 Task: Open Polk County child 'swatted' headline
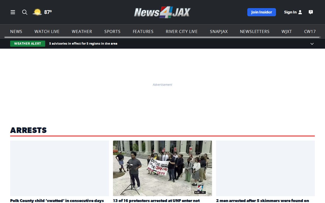tap(57, 201)
